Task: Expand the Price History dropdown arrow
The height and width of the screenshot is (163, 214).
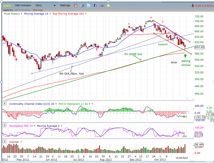Action: point(22,14)
